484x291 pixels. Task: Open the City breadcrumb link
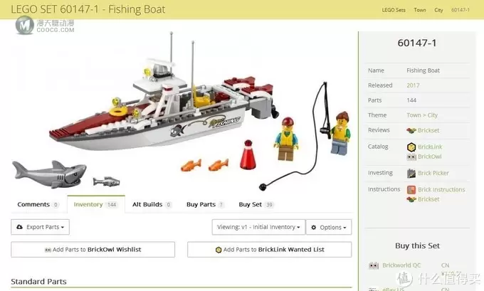[438, 10]
